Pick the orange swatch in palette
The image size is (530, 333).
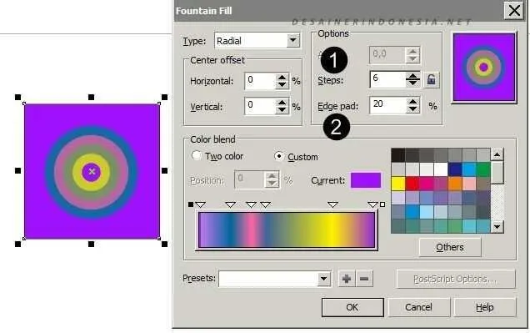pyautogui.click(x=455, y=184)
